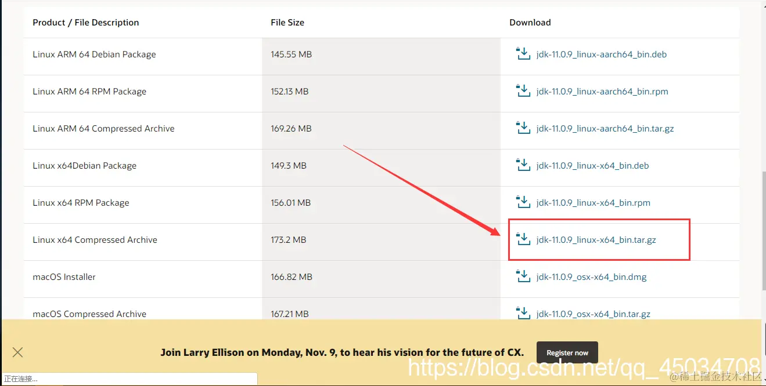Select the 169.26 MB file size
This screenshot has width=766, height=386.
point(291,129)
